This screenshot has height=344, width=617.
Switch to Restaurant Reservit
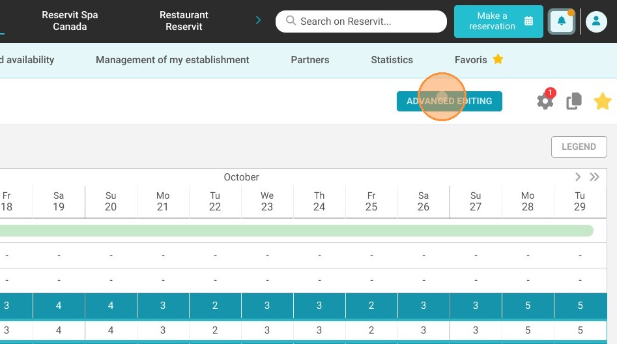click(x=184, y=21)
